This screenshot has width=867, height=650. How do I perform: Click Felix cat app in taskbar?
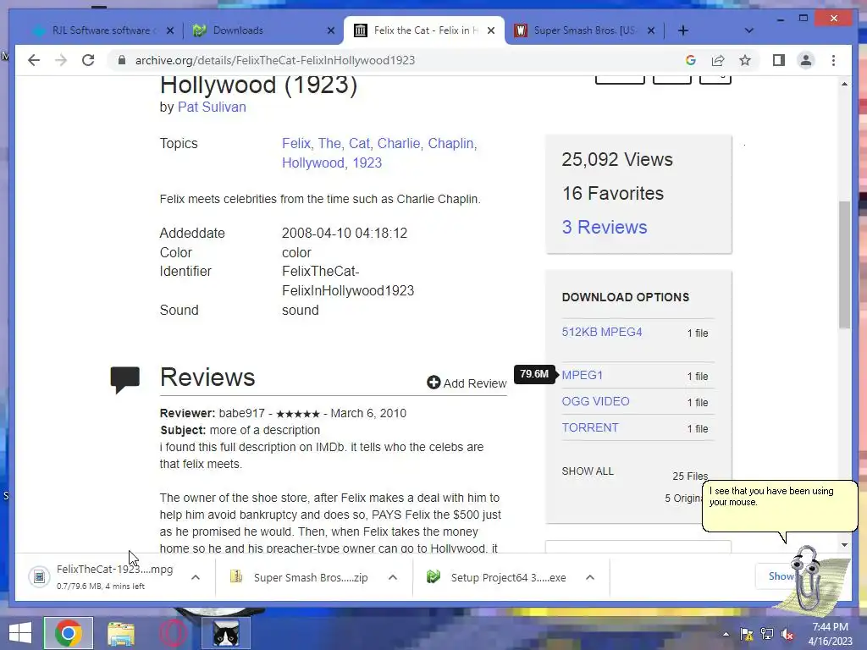pos(225,633)
